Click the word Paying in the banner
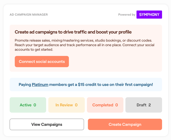The height and width of the screenshot is (140, 171). (x=25, y=85)
